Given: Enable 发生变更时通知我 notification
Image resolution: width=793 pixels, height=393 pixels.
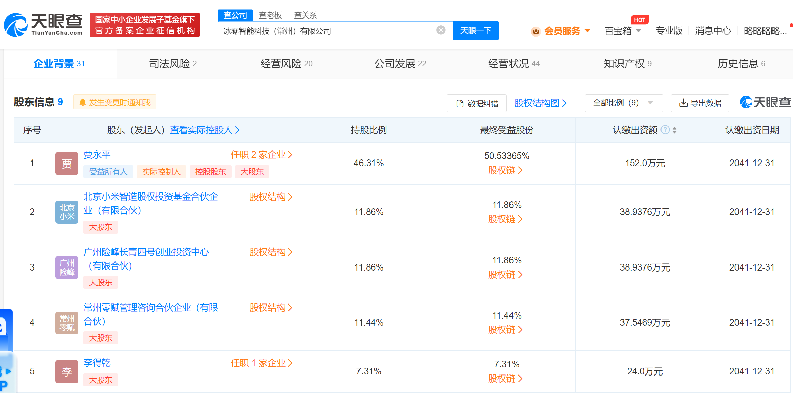Looking at the screenshot, I should 115,102.
